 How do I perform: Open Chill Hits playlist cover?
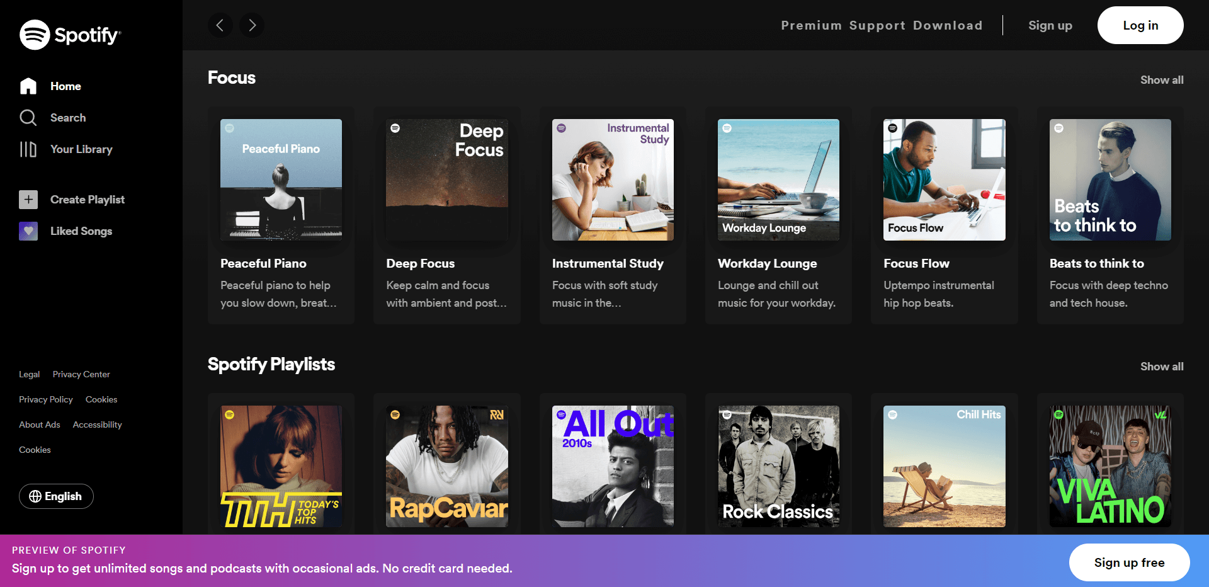point(945,466)
